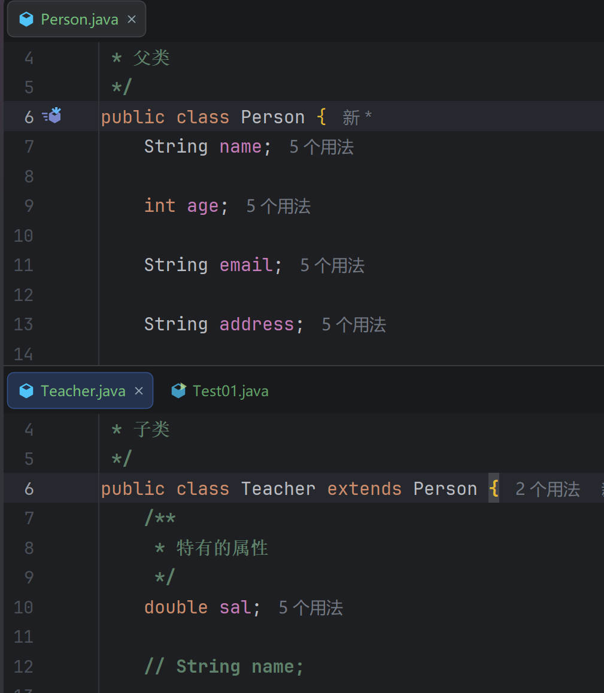
Task: Click line number 9 in Person.java gutter
Action: pyautogui.click(x=28, y=206)
